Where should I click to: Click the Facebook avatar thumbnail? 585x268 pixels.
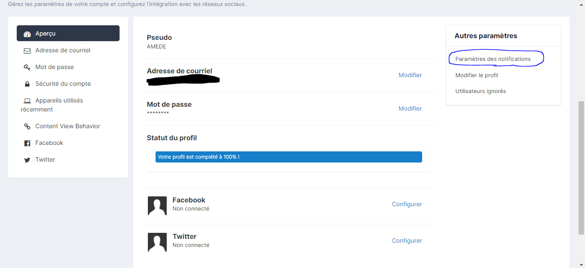point(157,206)
